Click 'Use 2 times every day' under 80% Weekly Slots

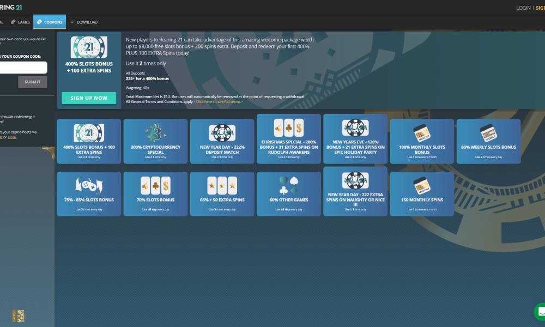pos(488,157)
